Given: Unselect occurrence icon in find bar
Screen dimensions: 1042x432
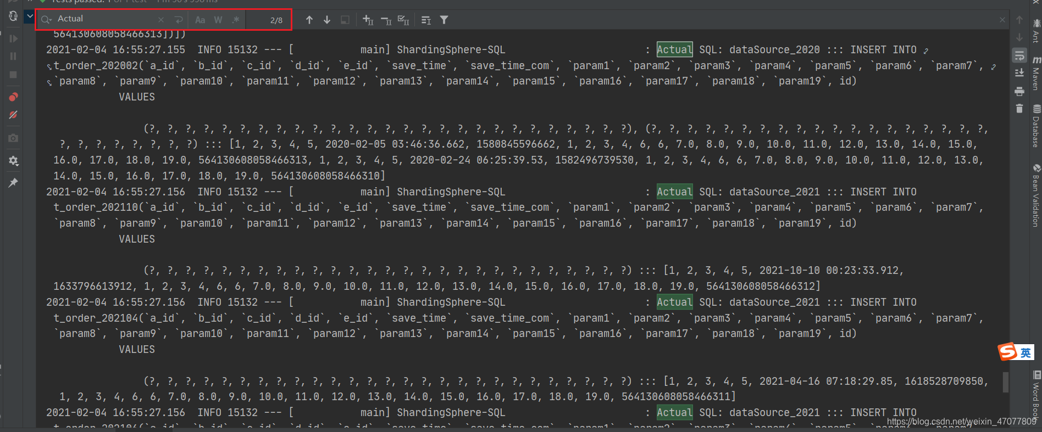Looking at the screenshot, I should click(386, 20).
